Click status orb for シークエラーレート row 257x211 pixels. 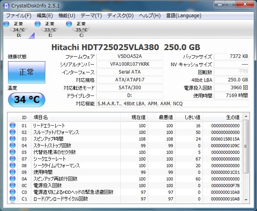[x=13, y=159]
